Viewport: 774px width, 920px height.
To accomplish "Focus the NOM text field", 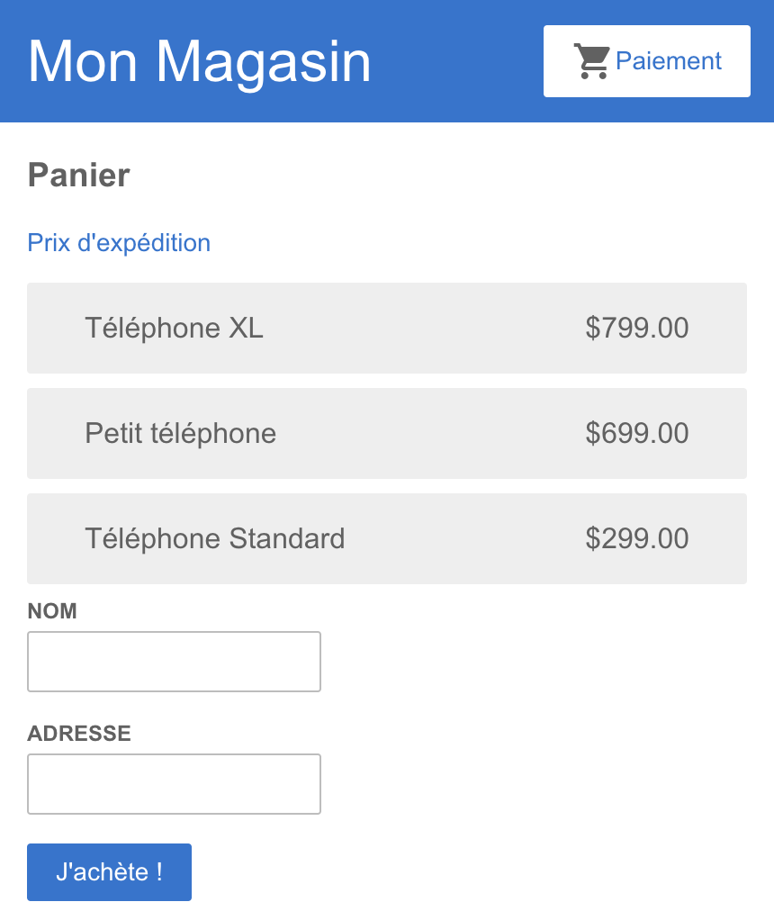I will (175, 662).
